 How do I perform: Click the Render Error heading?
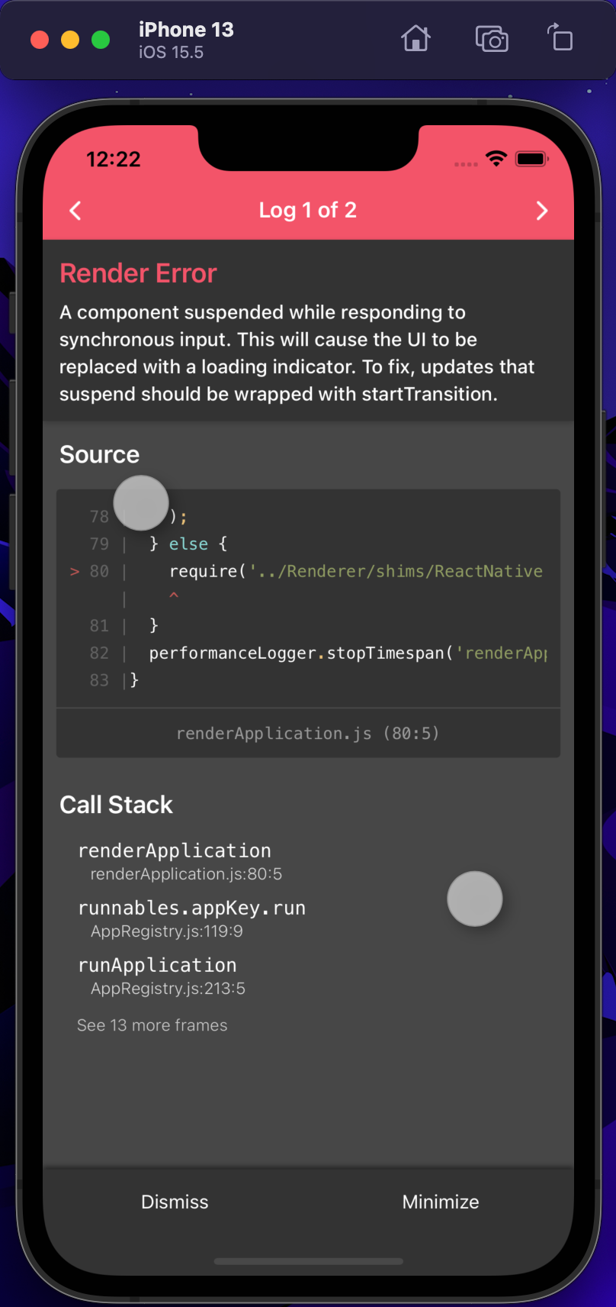coord(138,273)
